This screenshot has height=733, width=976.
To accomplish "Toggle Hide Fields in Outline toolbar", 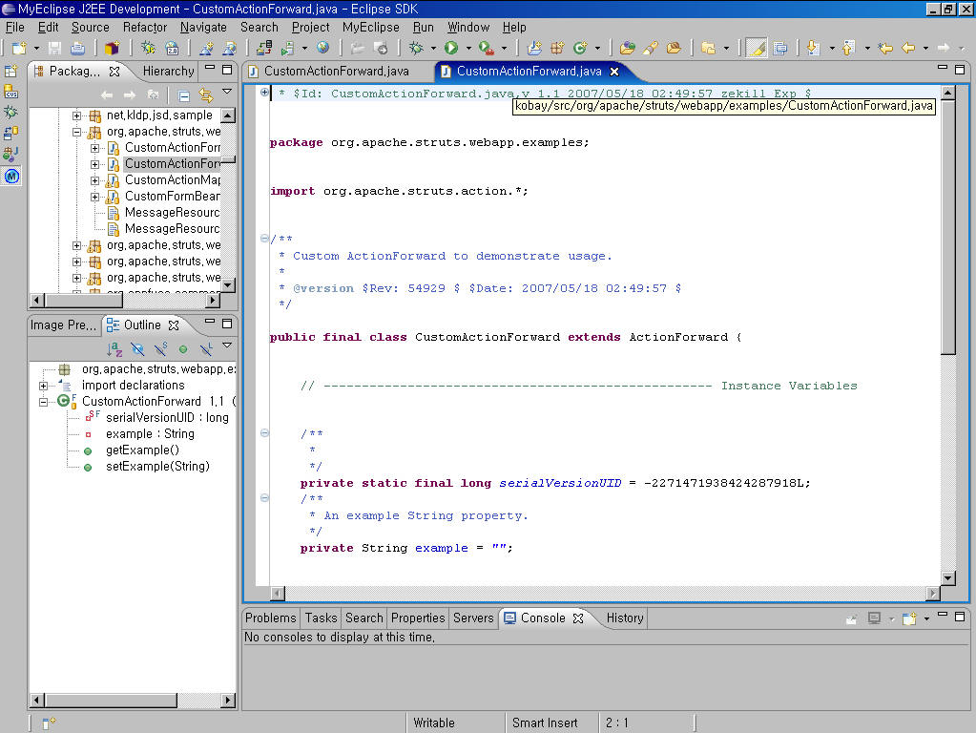I will (137, 349).
